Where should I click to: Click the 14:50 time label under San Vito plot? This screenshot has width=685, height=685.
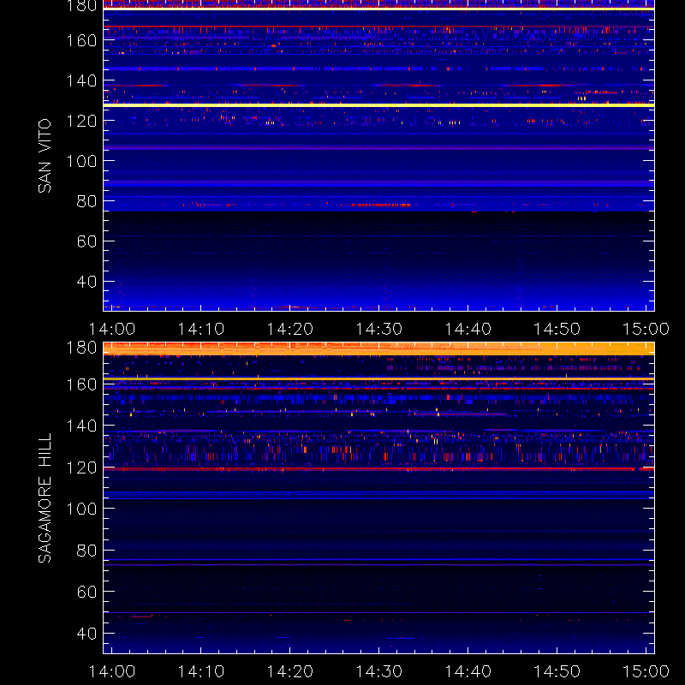point(557,329)
